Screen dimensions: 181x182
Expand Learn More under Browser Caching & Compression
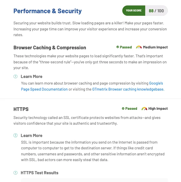tap(32, 77)
